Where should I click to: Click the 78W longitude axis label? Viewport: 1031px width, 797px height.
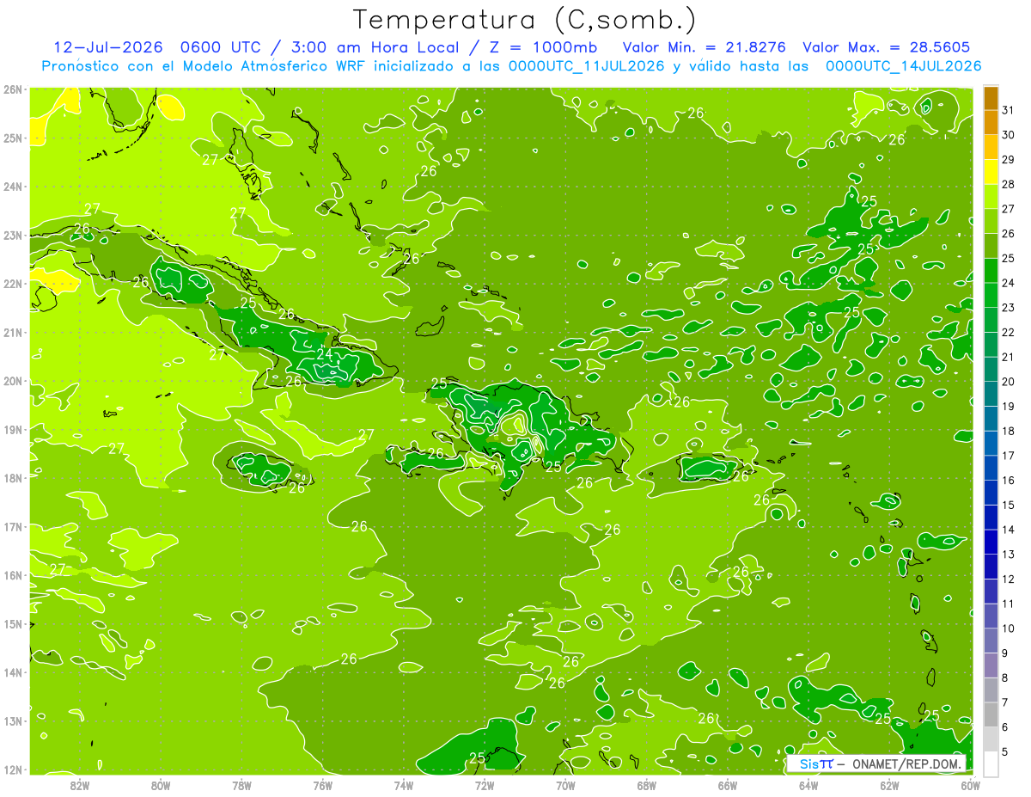tap(242, 786)
